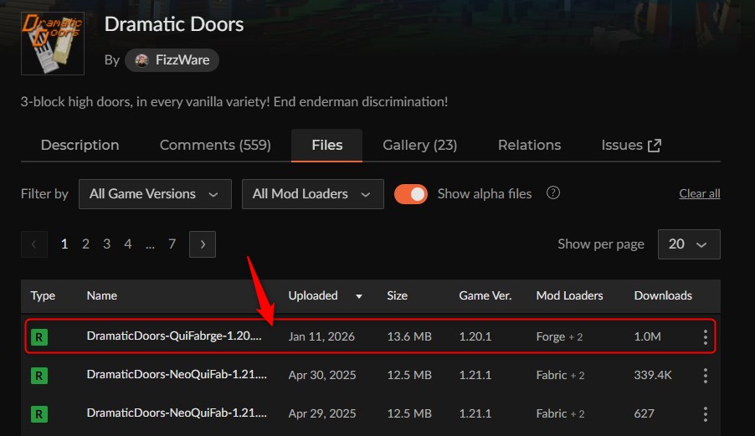Select page 1 in pagination
The height and width of the screenshot is (436, 755).
coord(64,244)
